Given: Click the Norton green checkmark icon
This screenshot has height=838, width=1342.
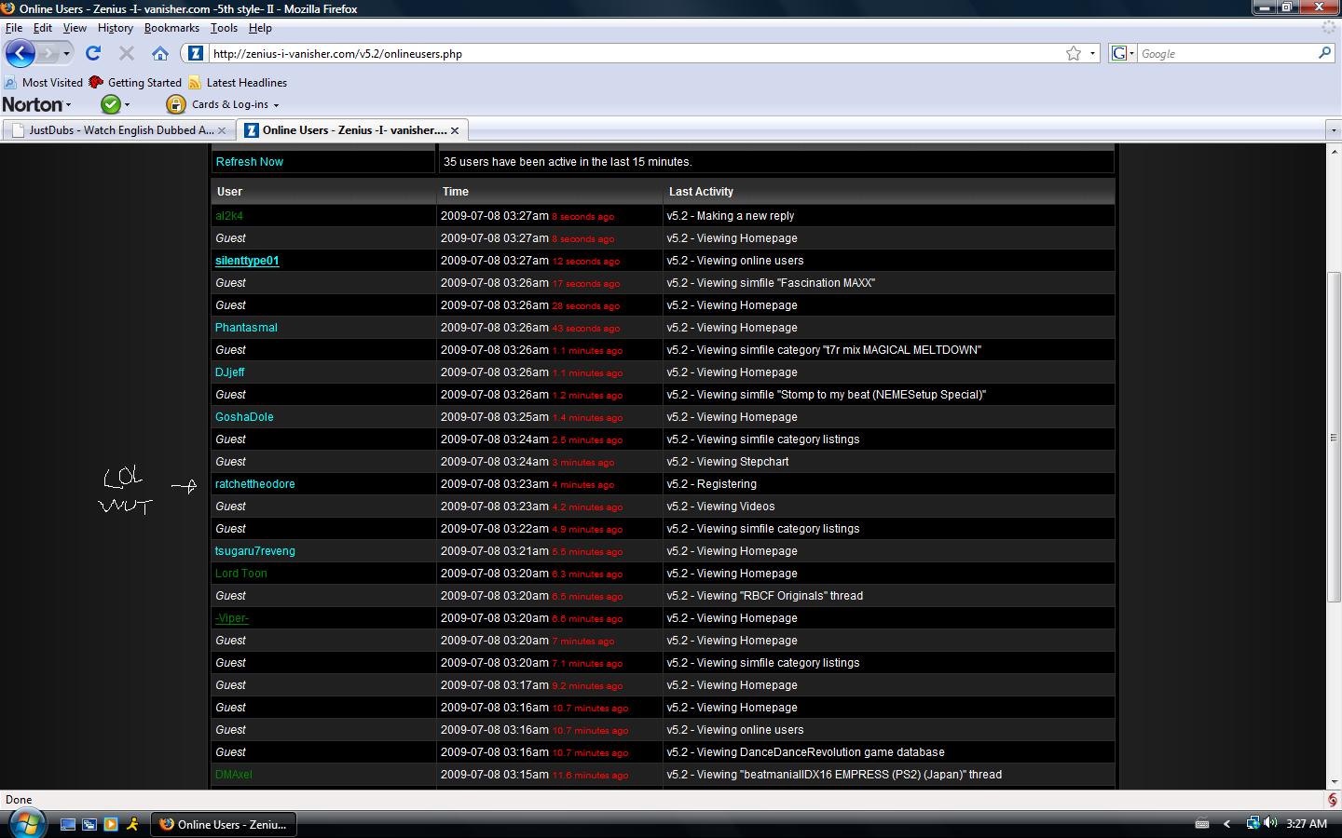Looking at the screenshot, I should [111, 104].
